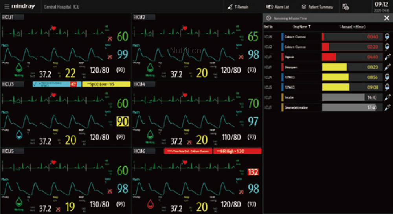Open the mindray hamburger menu

click(x=7, y=7)
